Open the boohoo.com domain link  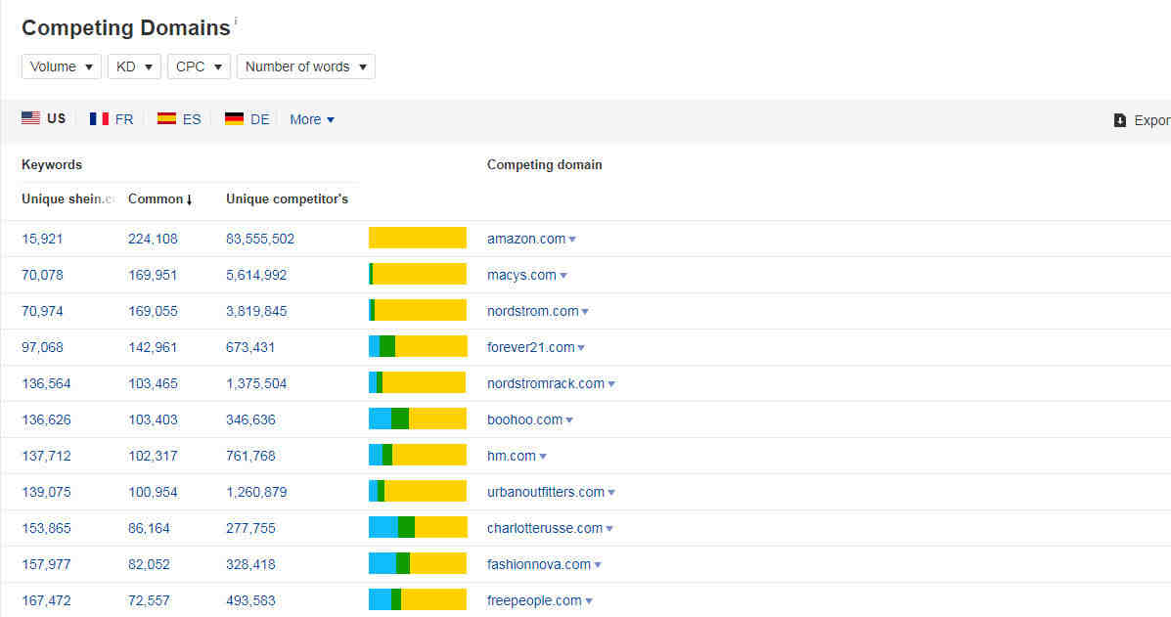524,420
